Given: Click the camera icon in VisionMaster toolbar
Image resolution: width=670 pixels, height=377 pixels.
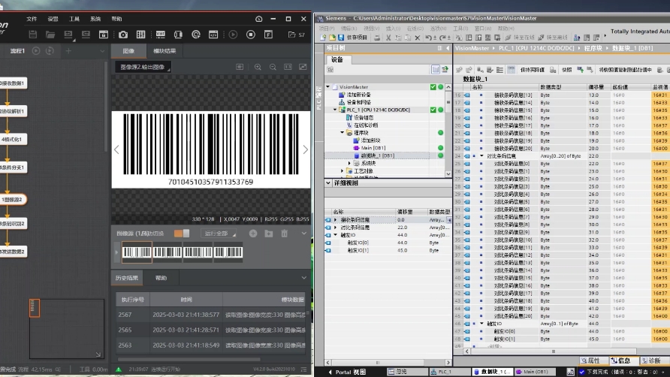Looking at the screenshot, I should coord(122,35).
